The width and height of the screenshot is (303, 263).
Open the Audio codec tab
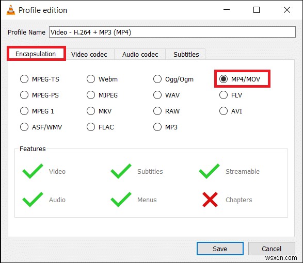[140, 55]
